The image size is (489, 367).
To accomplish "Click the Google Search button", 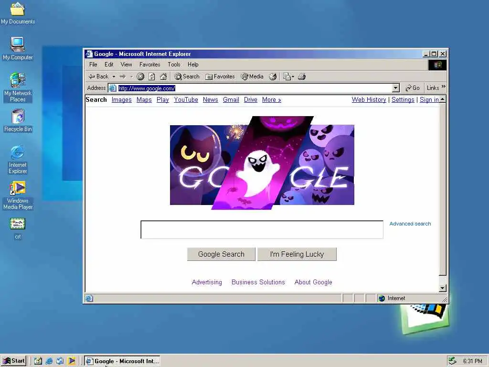I will point(221,254).
